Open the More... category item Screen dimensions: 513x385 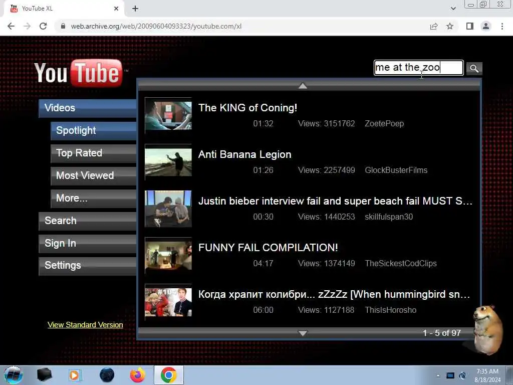[94, 199]
